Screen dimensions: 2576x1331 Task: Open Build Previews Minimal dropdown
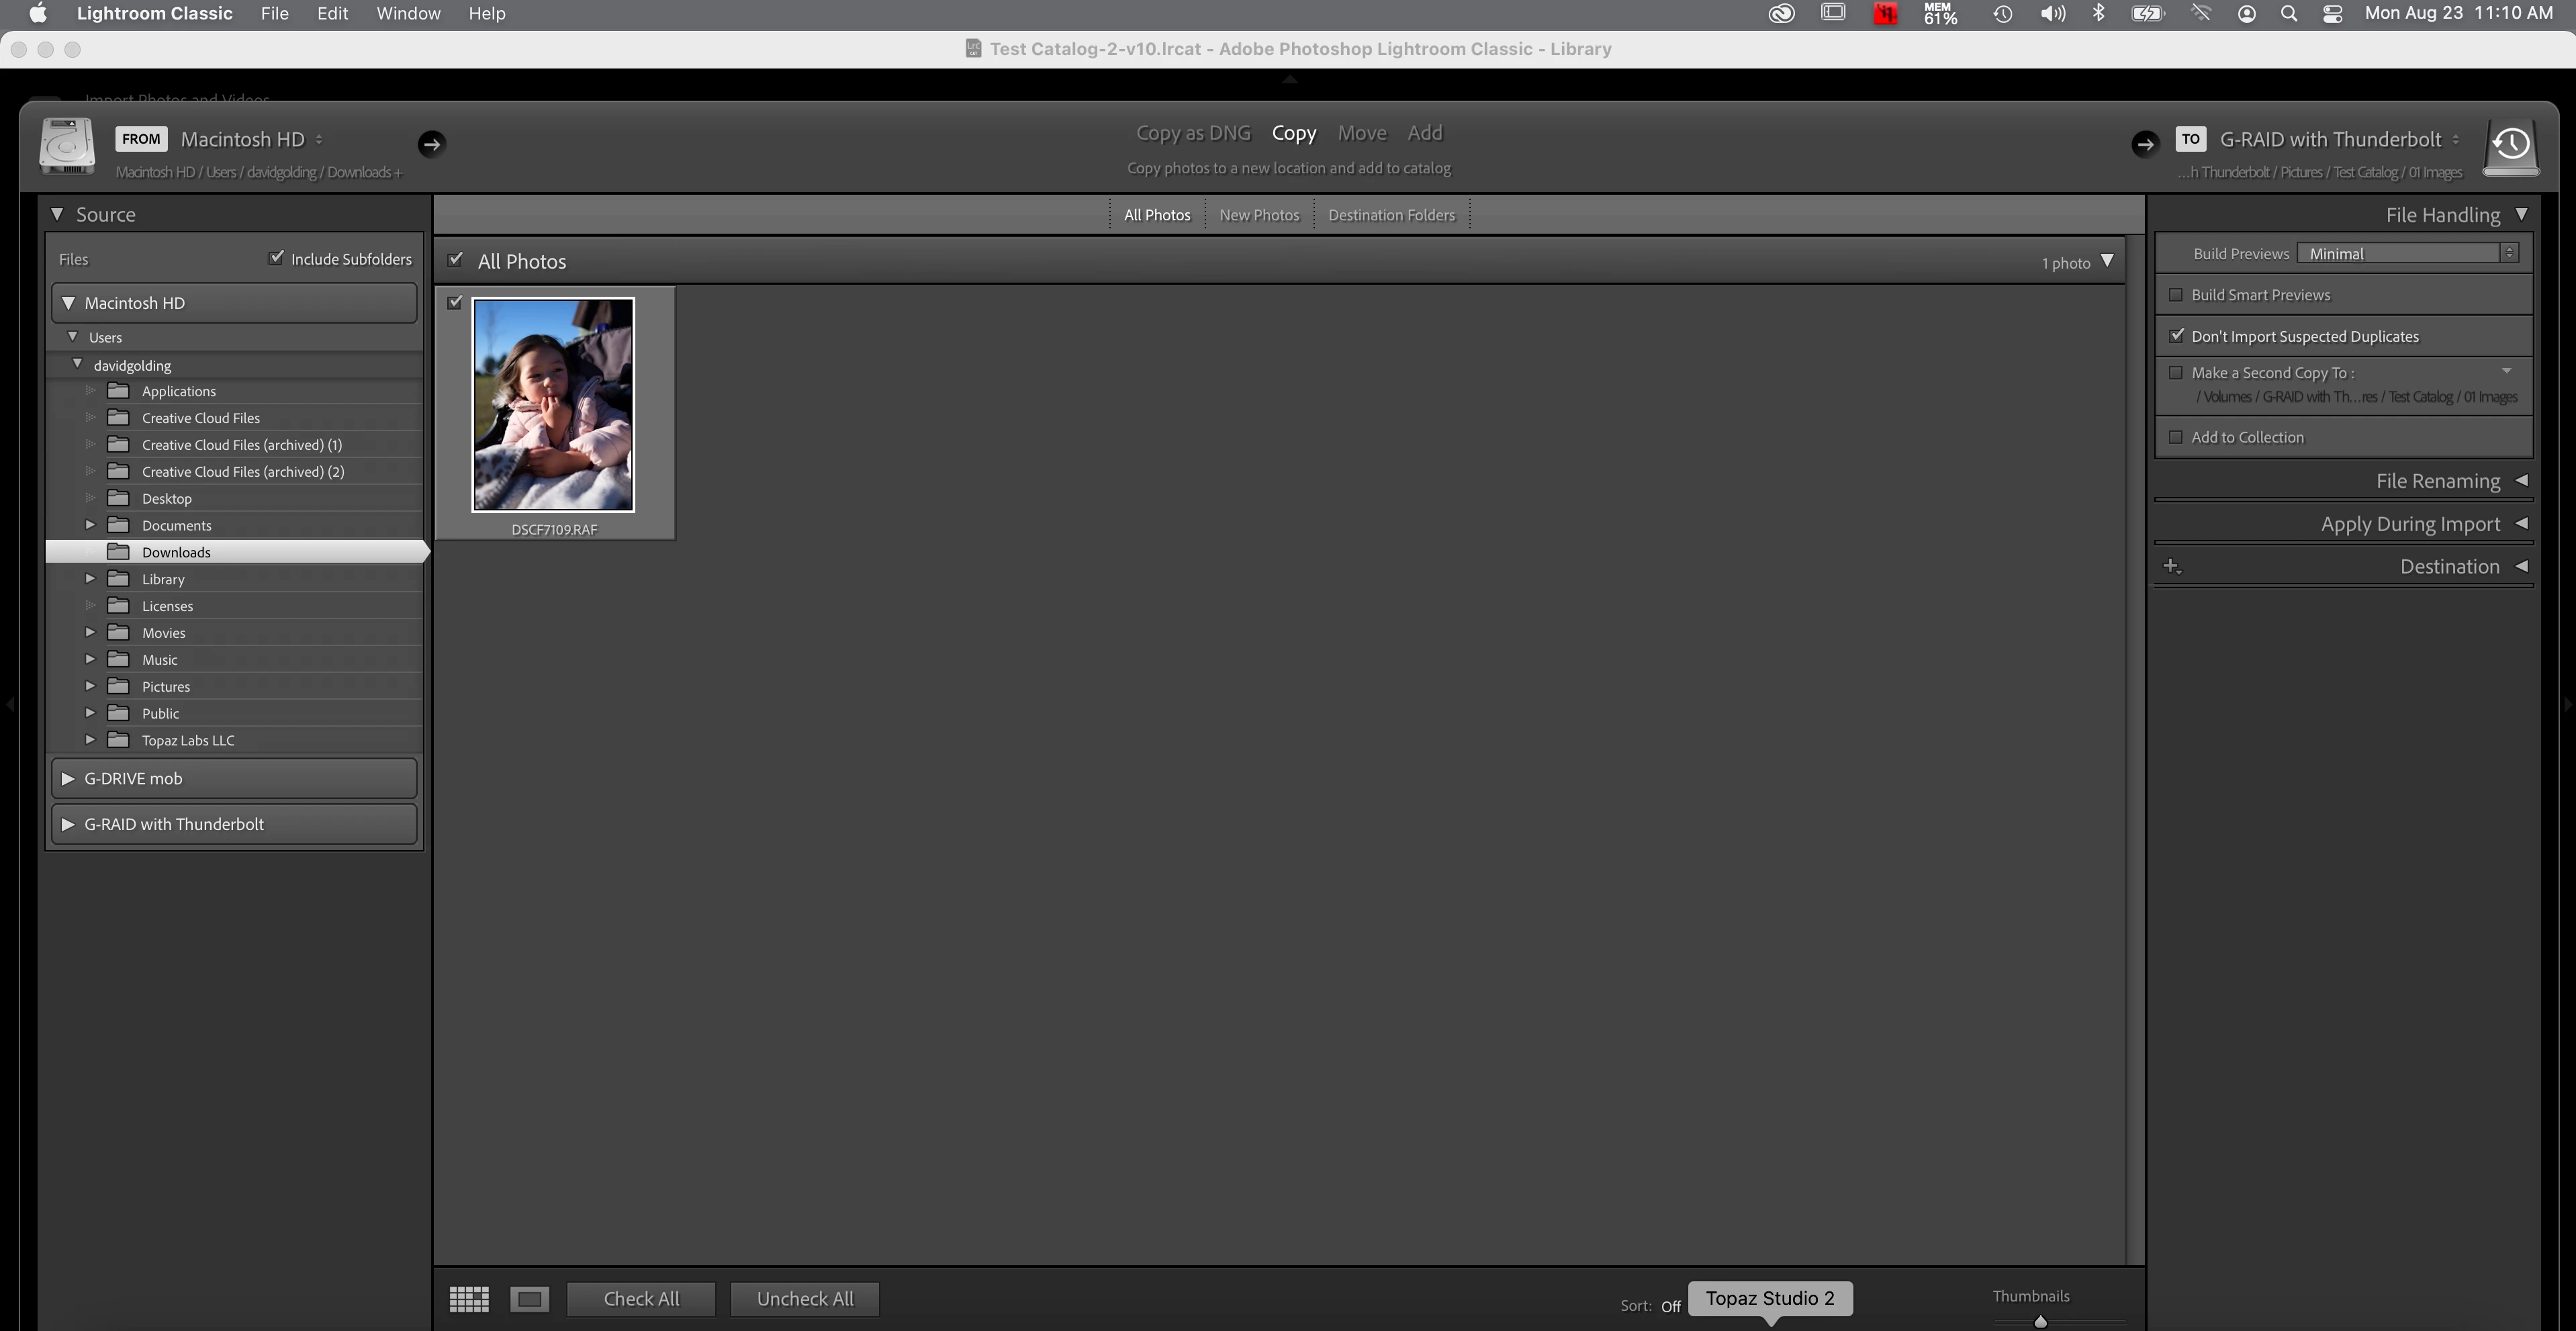point(2406,254)
